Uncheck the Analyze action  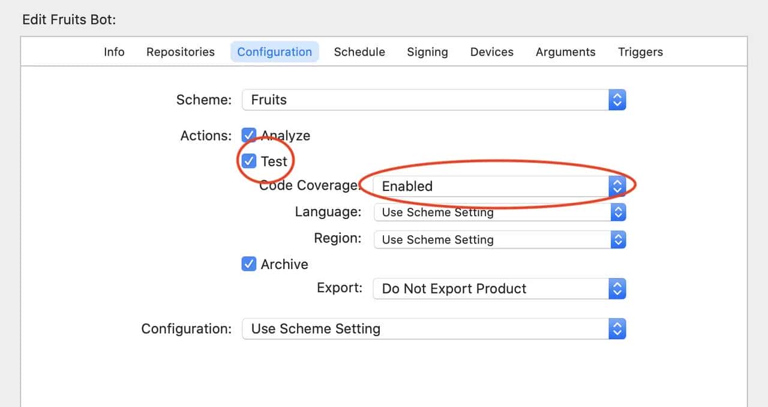click(x=249, y=135)
